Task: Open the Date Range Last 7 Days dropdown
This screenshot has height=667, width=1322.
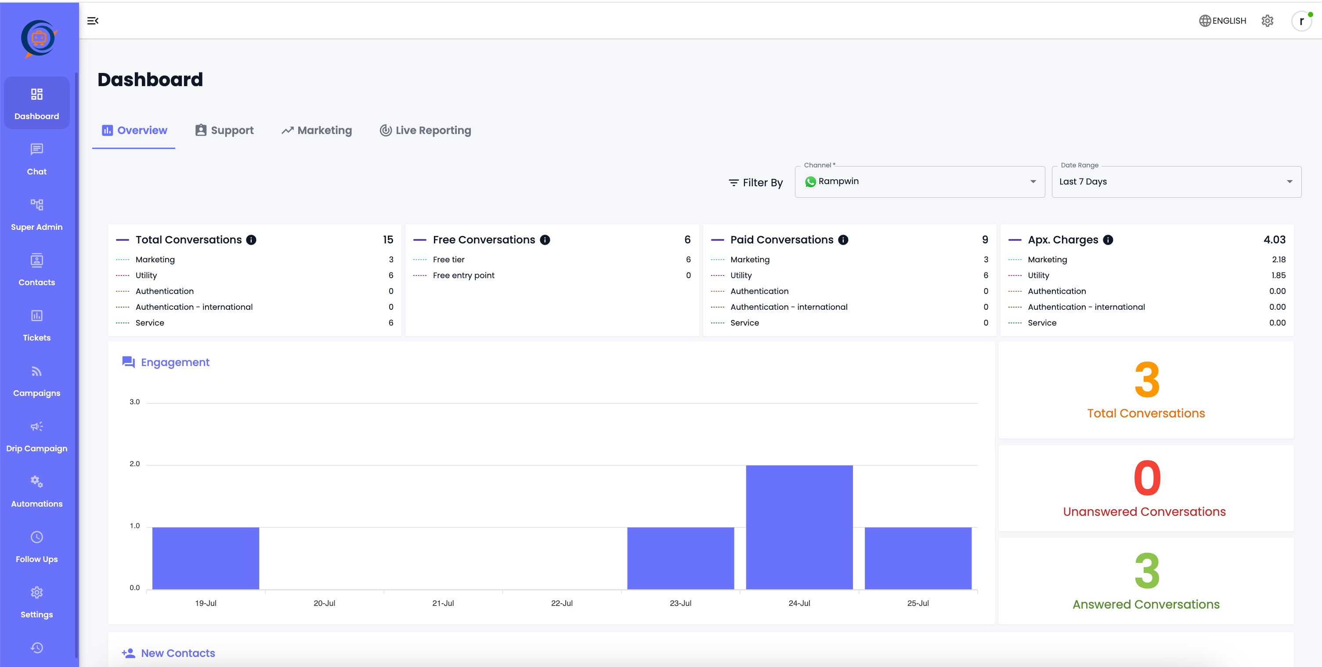Action: 1176,182
